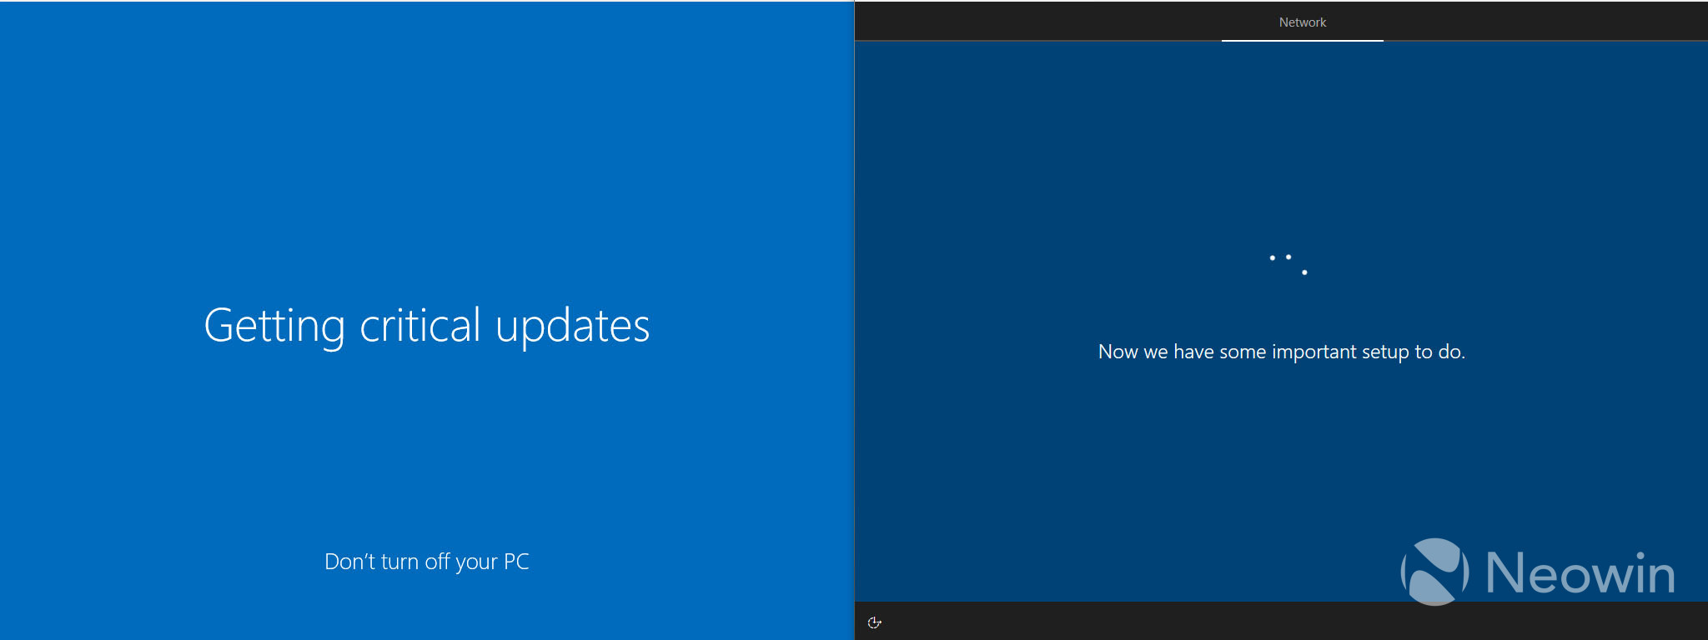Screen dimensions: 1708x640
Task: Click dark blue area below setup message
Action: pyautogui.click(x=1168, y=467)
